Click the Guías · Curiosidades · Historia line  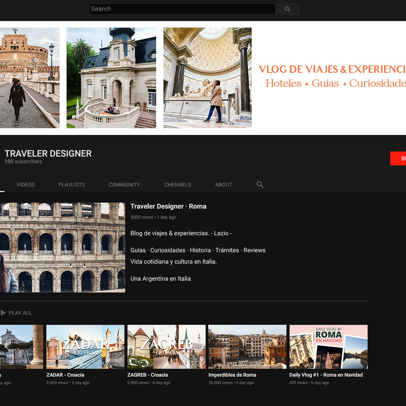point(198,250)
